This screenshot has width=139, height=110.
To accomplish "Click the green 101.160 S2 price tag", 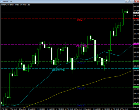I will [136, 87].
